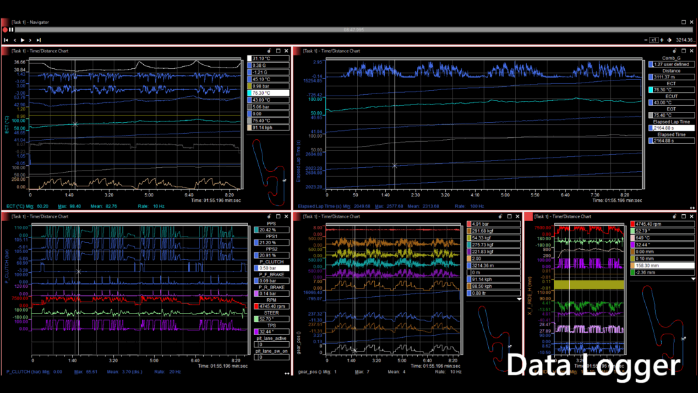
Task: Select the TPS channel in the legend
Action: pos(271,330)
